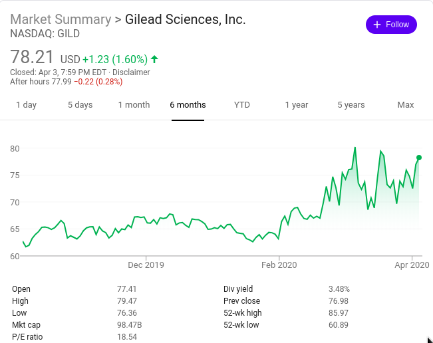Click the NASDAQ: GILD ticker text
Viewport: 433px width, 343px height.
[45, 34]
